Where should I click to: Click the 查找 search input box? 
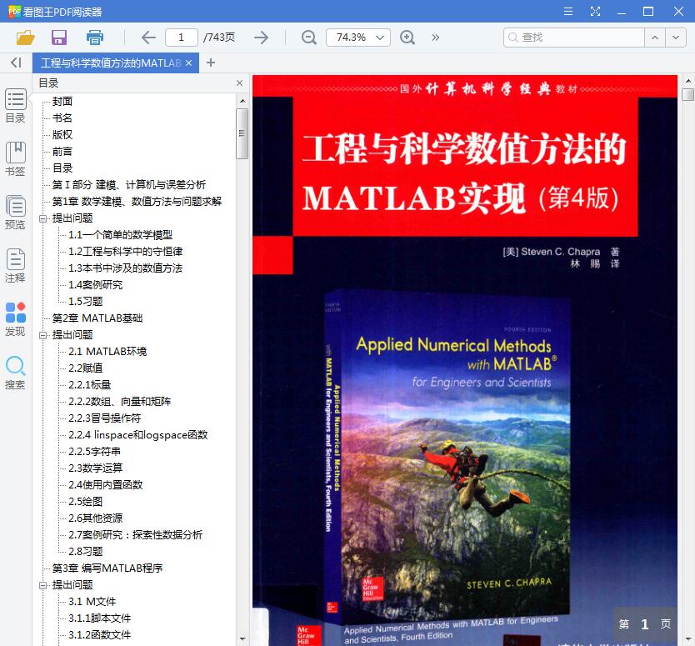[x=574, y=38]
